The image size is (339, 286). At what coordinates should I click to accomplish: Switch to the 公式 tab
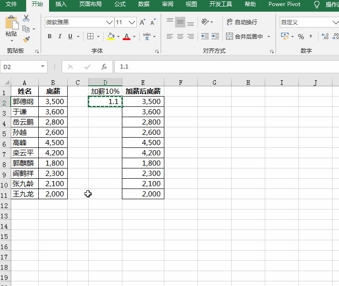(120, 4)
